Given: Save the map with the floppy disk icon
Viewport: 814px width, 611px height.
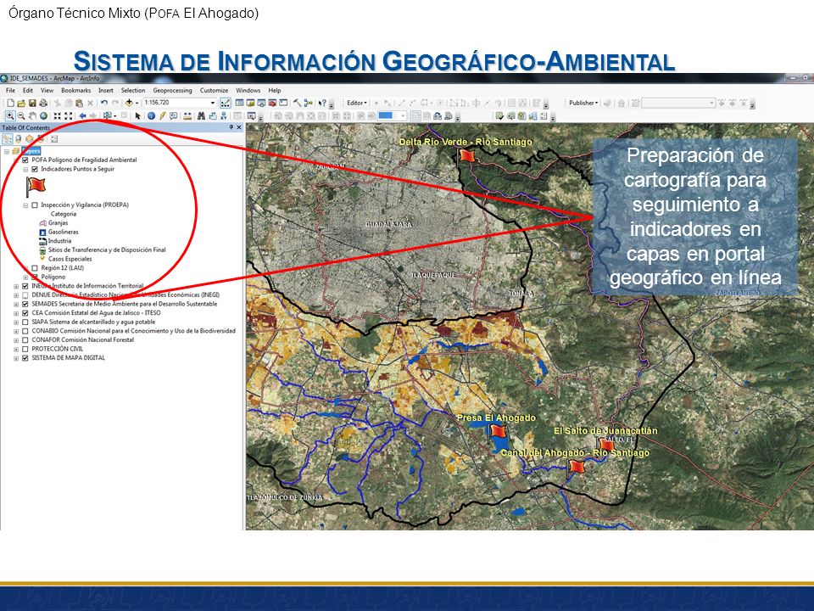Looking at the screenshot, I should (32, 103).
